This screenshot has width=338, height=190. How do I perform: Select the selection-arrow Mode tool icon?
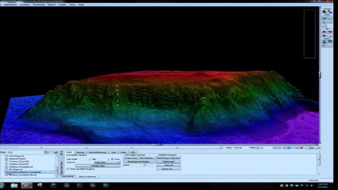[x=324, y=22]
